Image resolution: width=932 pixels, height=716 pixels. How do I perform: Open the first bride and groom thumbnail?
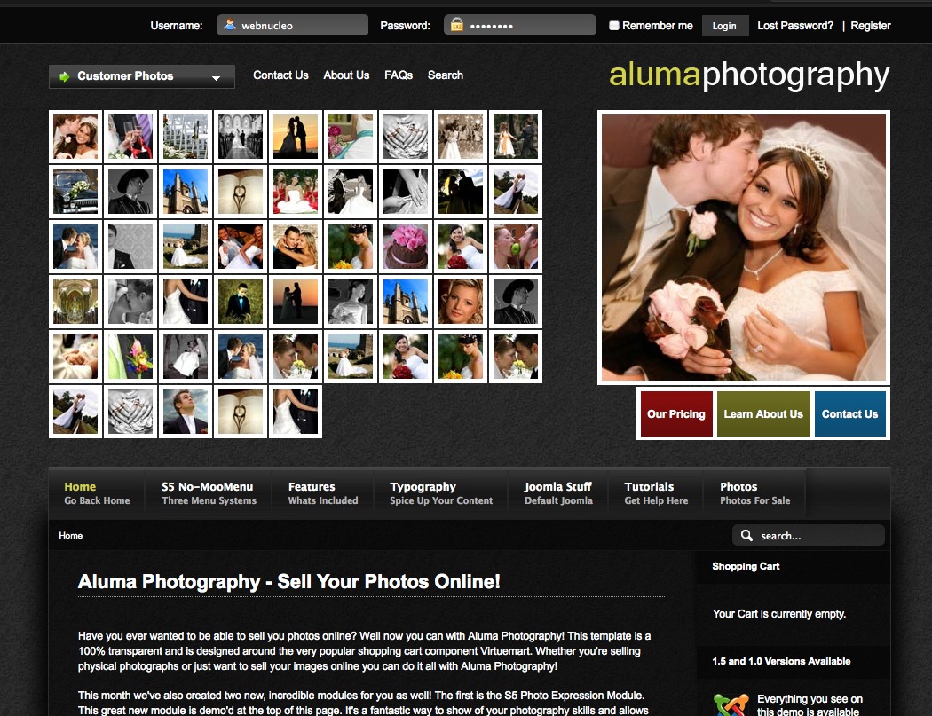(75, 137)
